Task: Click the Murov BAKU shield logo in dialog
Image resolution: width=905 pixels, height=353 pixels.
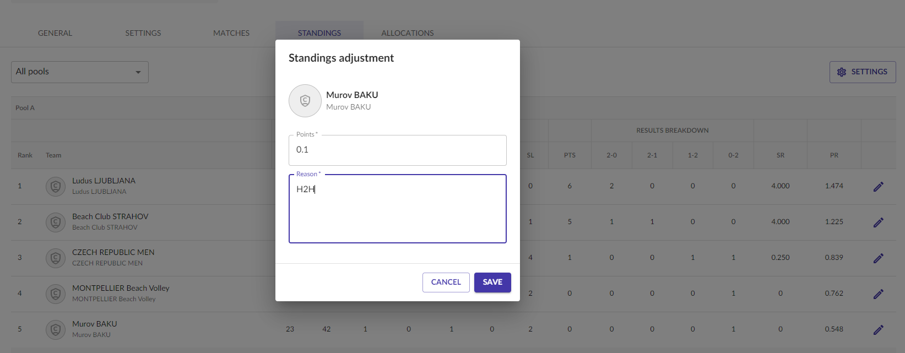Action: [x=305, y=101]
